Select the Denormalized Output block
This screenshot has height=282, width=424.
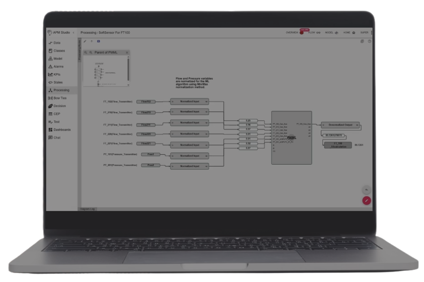pyautogui.click(x=340, y=125)
